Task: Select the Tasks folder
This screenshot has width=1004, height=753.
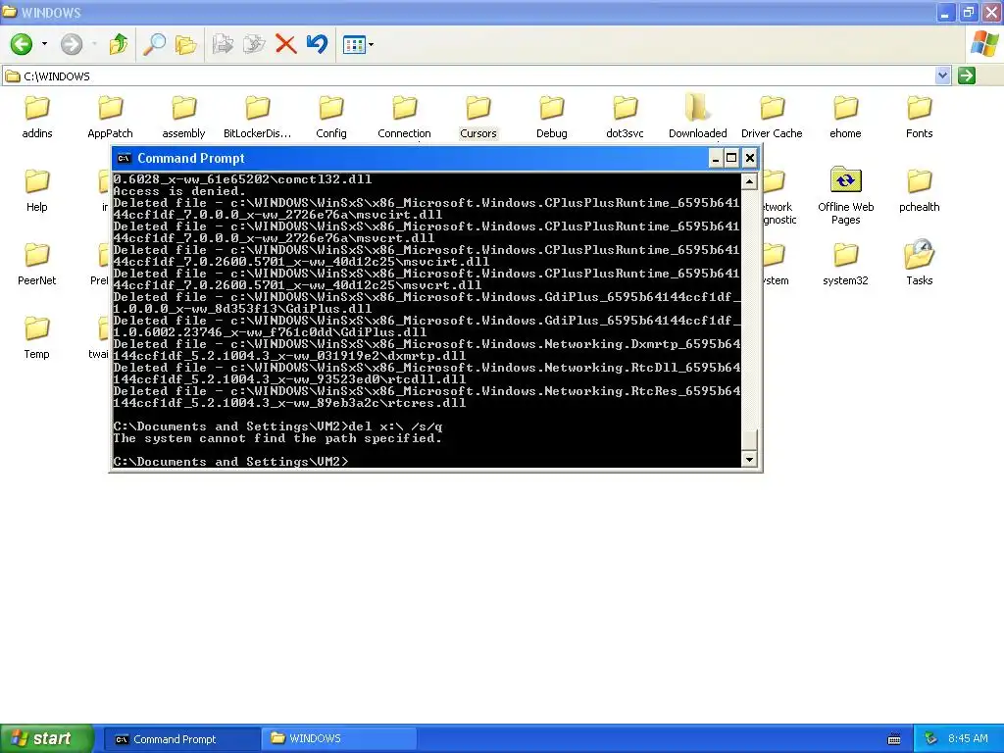Action: [920, 263]
